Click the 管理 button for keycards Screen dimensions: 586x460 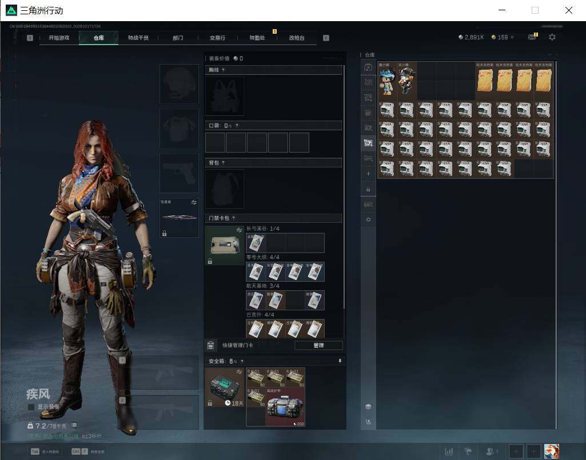[x=318, y=345]
